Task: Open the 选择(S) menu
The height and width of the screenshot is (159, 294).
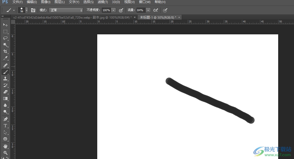Action: (89, 2)
